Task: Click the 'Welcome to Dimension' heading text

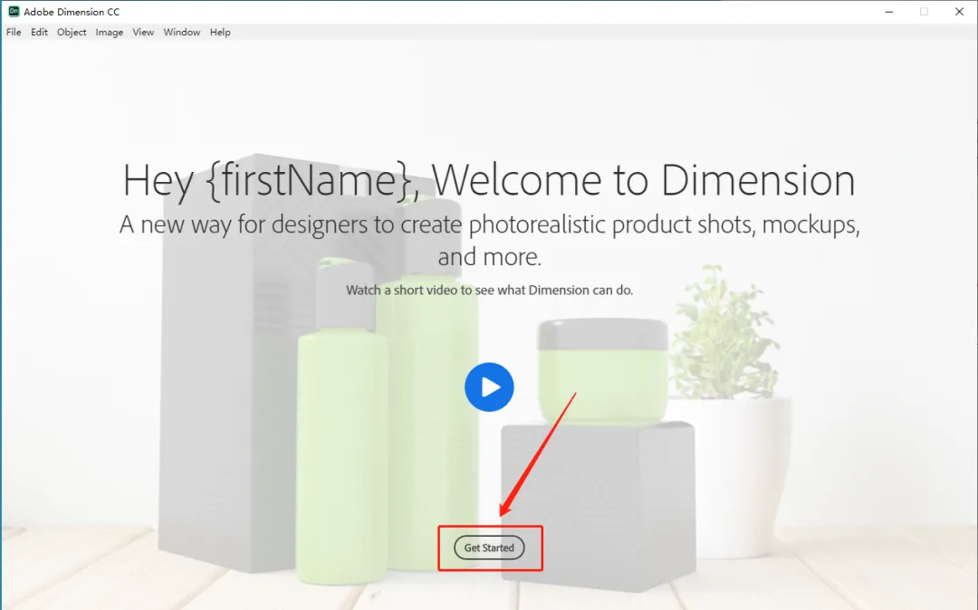Action: (643, 181)
